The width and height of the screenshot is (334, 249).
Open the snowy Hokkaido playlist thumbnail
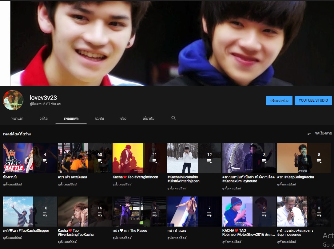pos(194,158)
